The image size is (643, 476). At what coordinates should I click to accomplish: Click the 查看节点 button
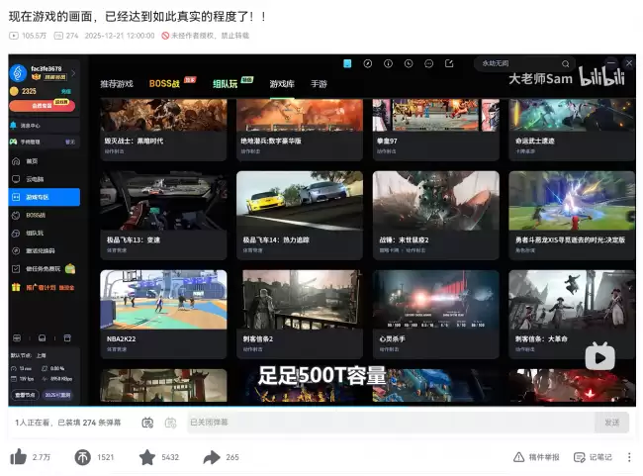click(25, 395)
